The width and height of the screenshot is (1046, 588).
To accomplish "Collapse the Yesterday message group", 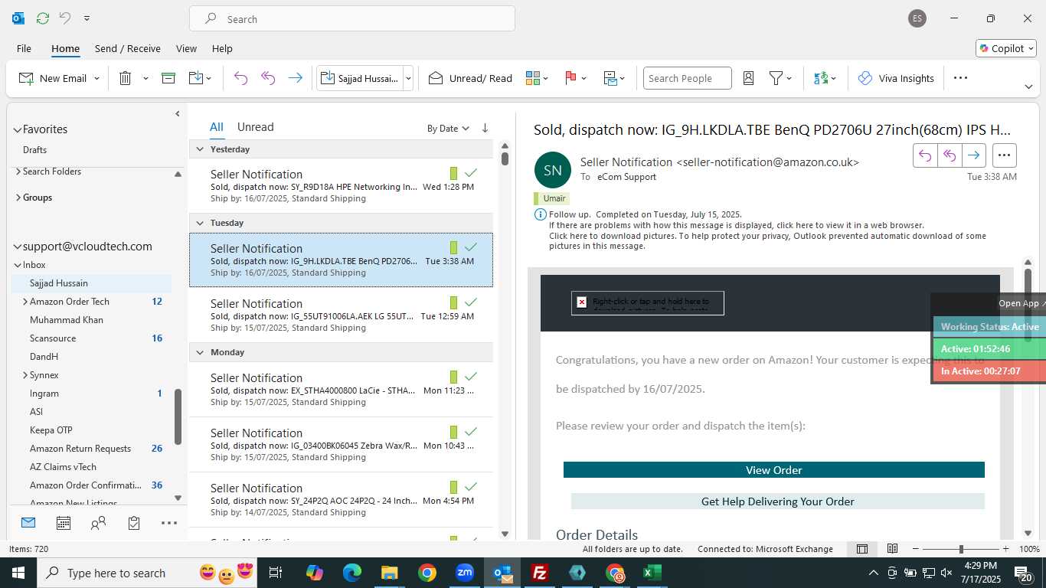I will pos(200,149).
